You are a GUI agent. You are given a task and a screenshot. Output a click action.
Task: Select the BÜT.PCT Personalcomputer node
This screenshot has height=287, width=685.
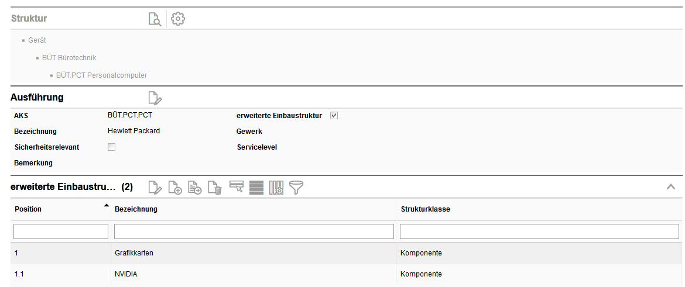pos(101,75)
